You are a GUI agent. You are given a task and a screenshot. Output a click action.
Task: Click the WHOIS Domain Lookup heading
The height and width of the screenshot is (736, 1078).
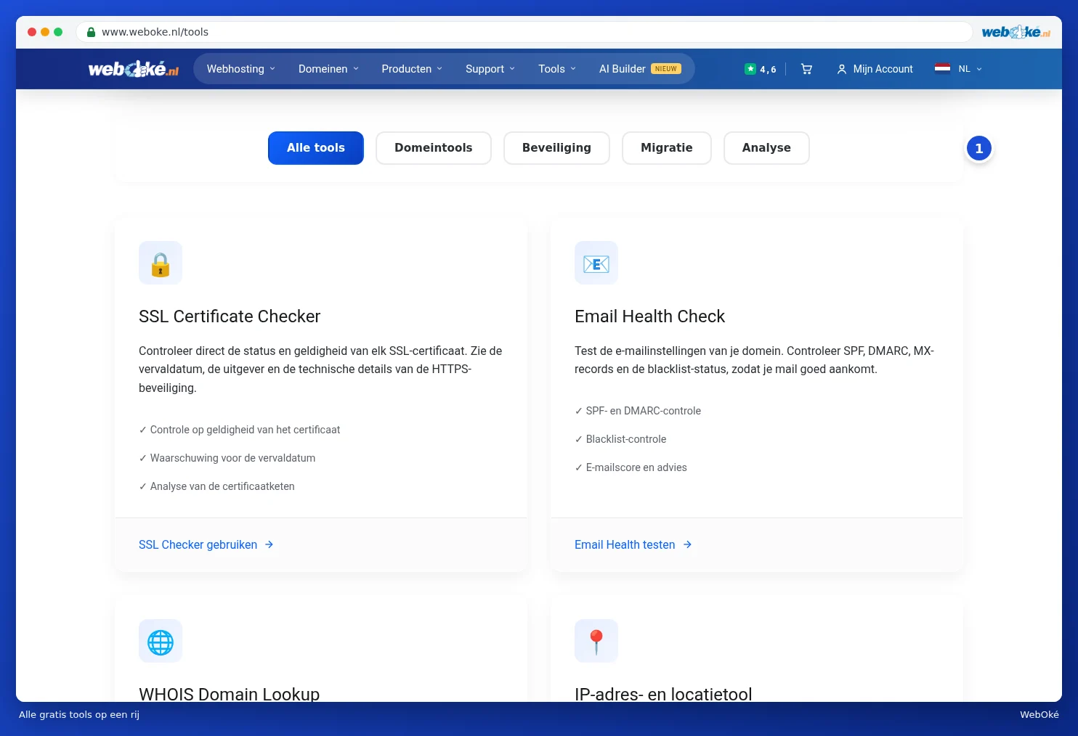(229, 694)
